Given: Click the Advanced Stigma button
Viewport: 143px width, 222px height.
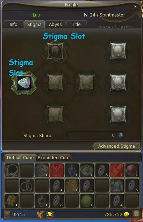Looking at the screenshot, I should 116,146.
